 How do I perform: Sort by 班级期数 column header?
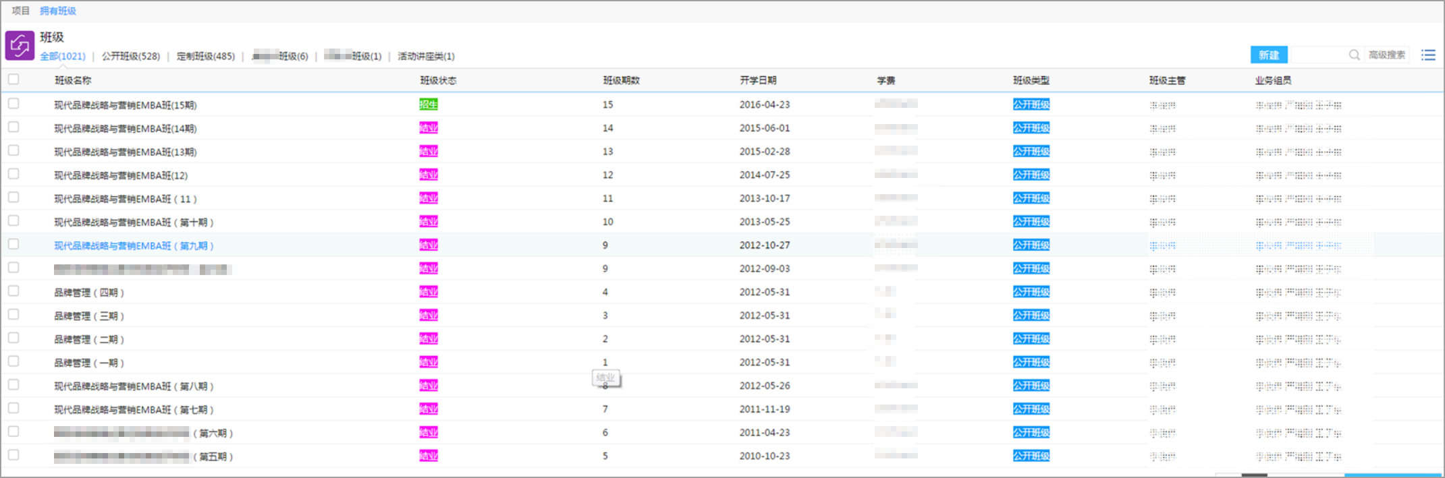pyautogui.click(x=621, y=80)
